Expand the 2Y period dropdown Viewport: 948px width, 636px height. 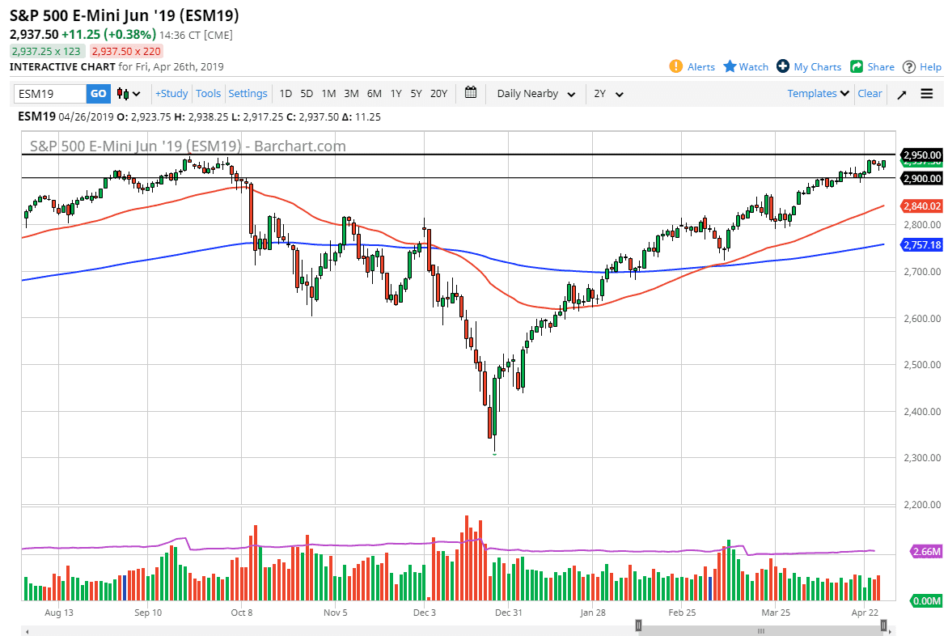[609, 93]
